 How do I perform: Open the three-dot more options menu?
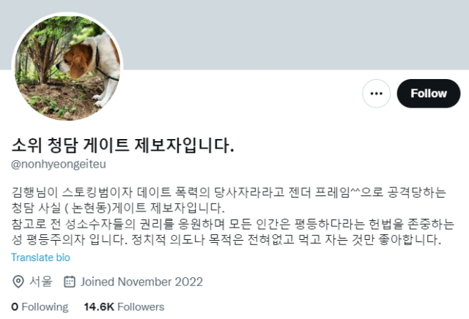pyautogui.click(x=376, y=94)
